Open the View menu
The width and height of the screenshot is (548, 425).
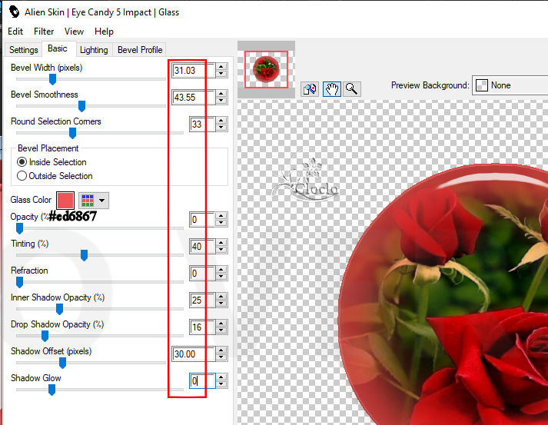tap(75, 32)
